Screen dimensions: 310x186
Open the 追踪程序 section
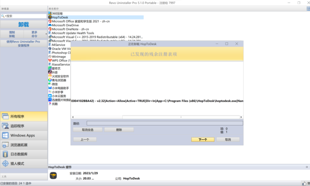(x=24, y=126)
